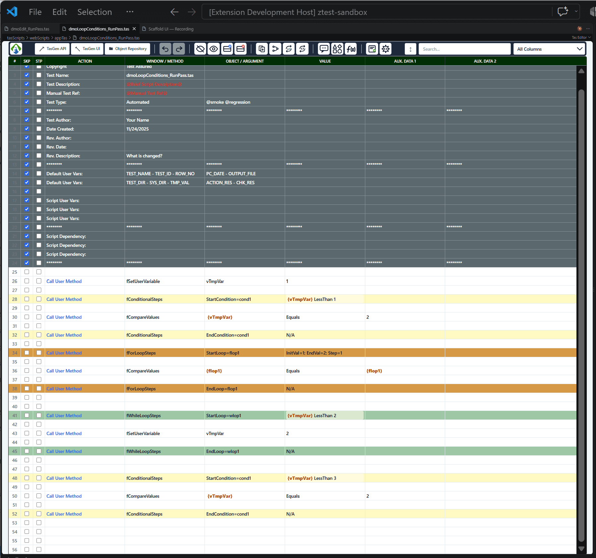Click the TasGen UI button
Image resolution: width=596 pixels, height=558 pixels.
[x=88, y=49]
